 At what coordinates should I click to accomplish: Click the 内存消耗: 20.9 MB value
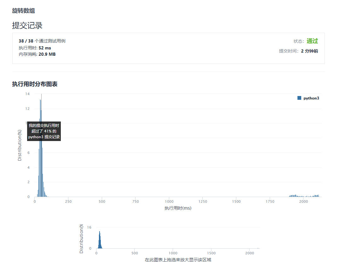pos(37,54)
